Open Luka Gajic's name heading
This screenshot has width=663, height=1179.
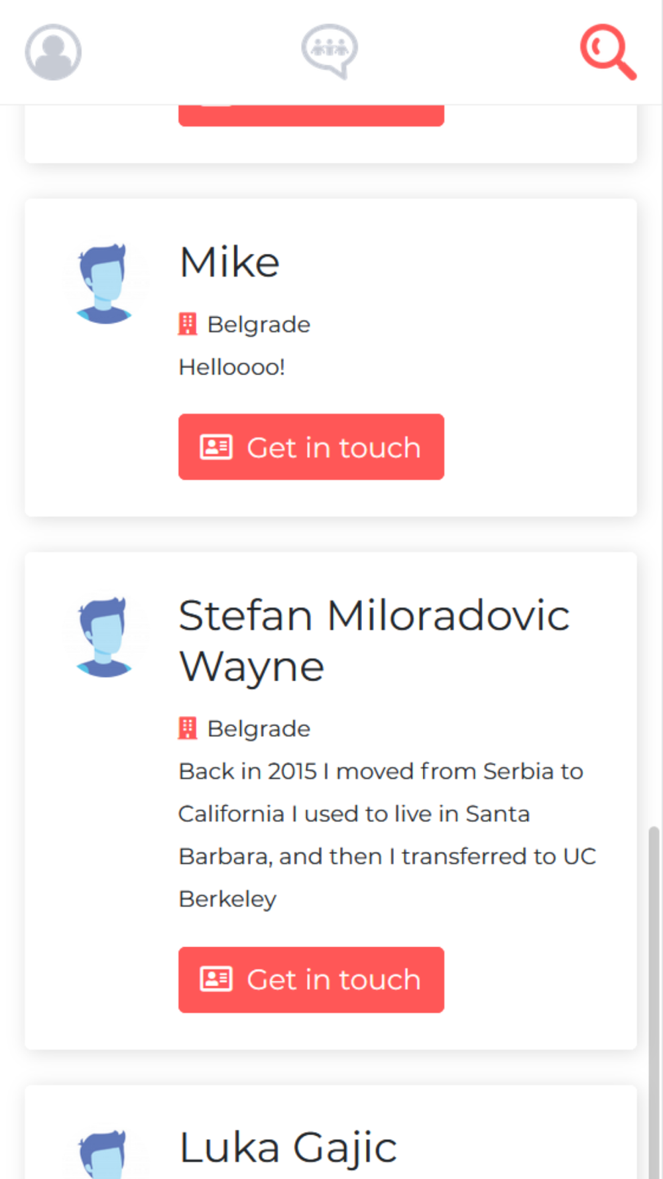(288, 1148)
